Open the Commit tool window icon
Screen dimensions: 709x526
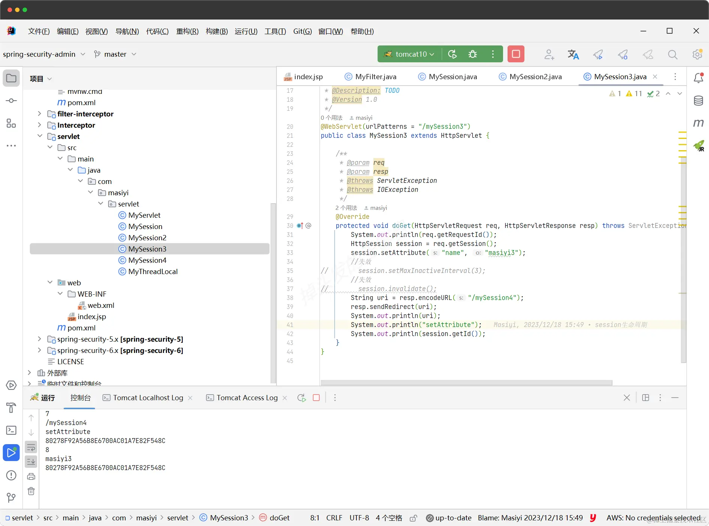pyautogui.click(x=11, y=101)
